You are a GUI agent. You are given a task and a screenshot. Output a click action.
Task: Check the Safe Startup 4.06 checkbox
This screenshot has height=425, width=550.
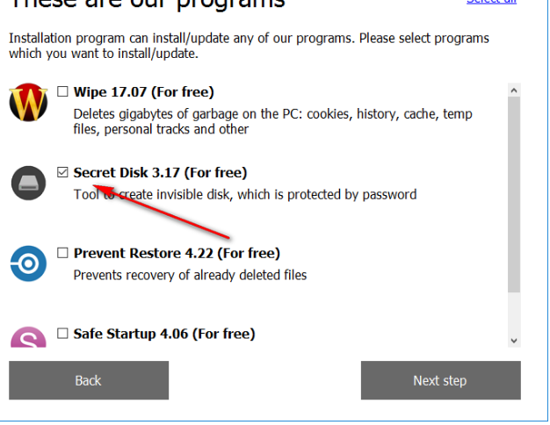pos(62,334)
